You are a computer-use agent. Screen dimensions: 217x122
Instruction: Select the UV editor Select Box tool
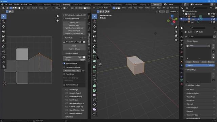pos(4,17)
